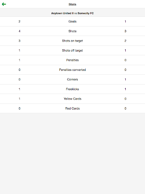This screenshot has height=194, width=145.
Task: Open the Penalties converted row
Action: coord(72,70)
